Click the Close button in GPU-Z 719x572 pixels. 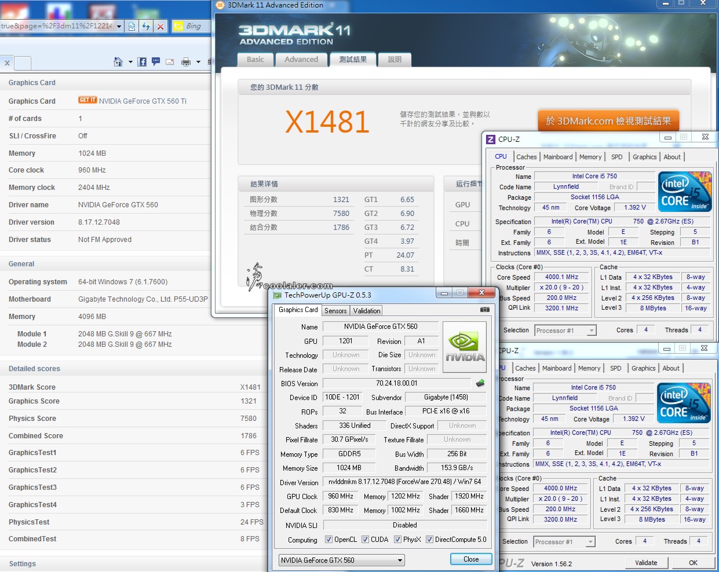coord(471,559)
